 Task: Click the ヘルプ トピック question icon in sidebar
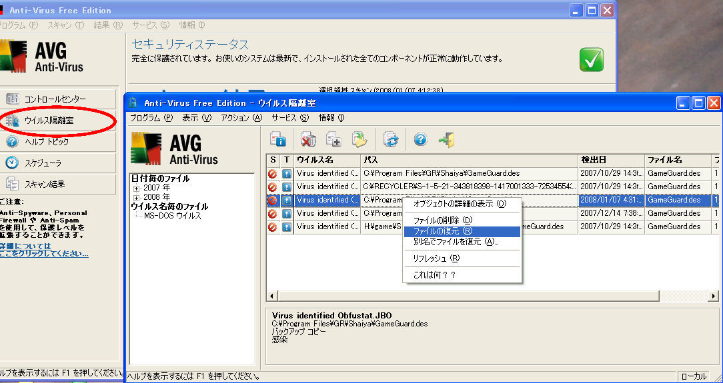point(13,141)
